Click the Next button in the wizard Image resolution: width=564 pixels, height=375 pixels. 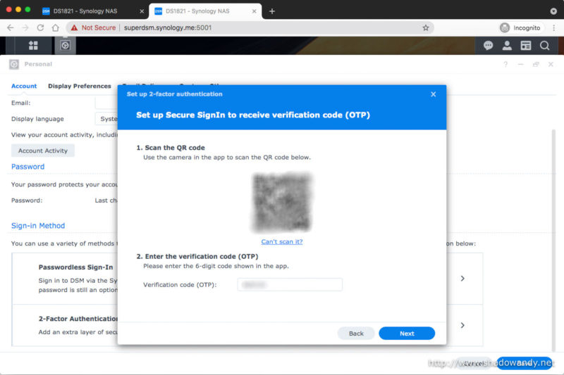click(x=407, y=333)
